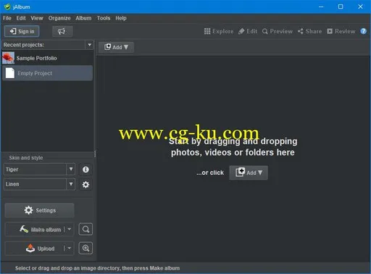Click the Add button in top toolbar
The image size is (371, 274).
coord(116,47)
